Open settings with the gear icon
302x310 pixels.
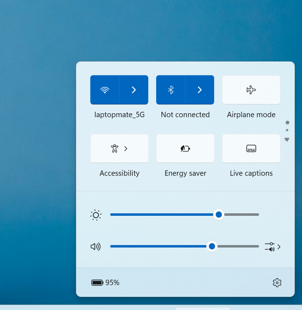click(277, 283)
